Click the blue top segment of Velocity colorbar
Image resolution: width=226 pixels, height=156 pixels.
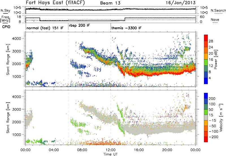[x=206, y=96]
